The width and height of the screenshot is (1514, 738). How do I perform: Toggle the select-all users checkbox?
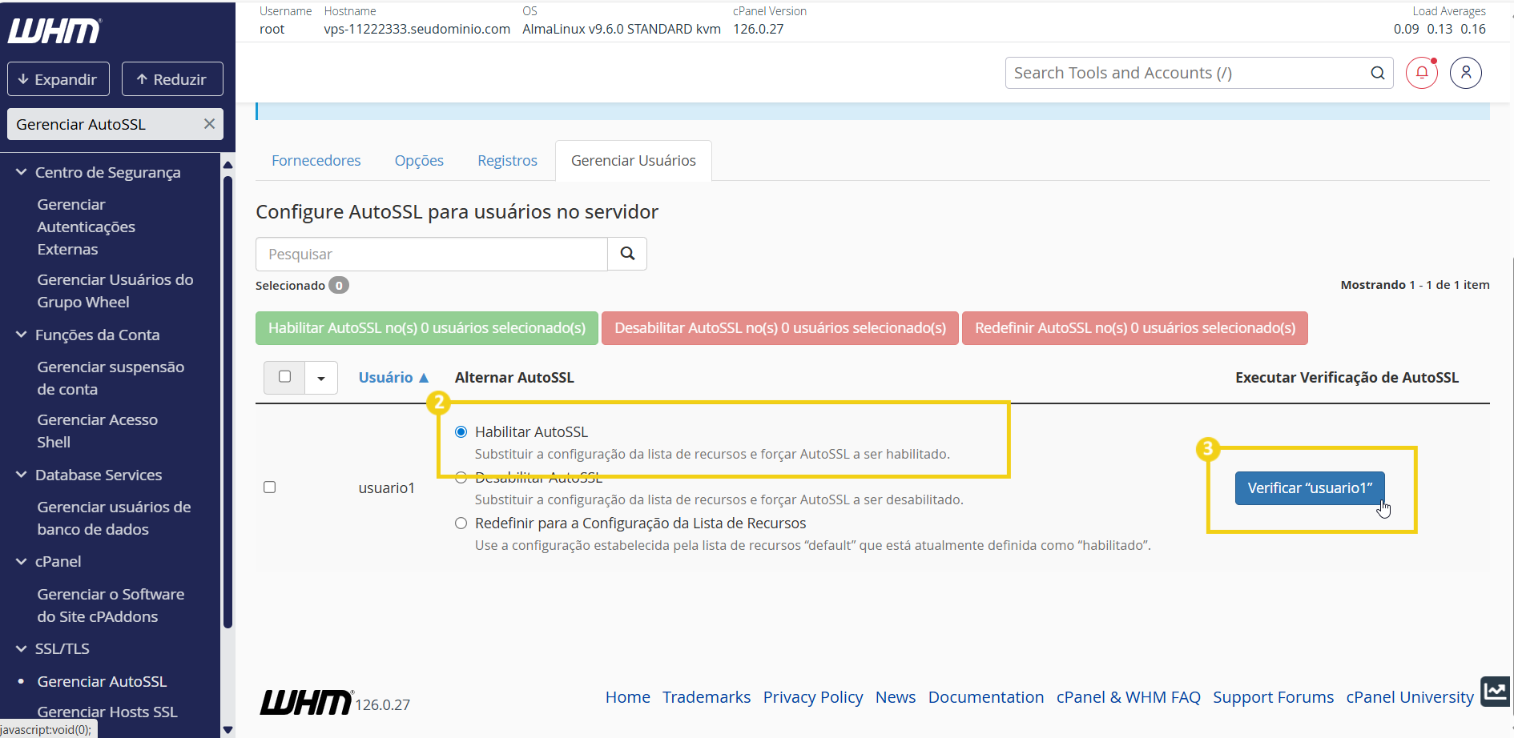284,377
